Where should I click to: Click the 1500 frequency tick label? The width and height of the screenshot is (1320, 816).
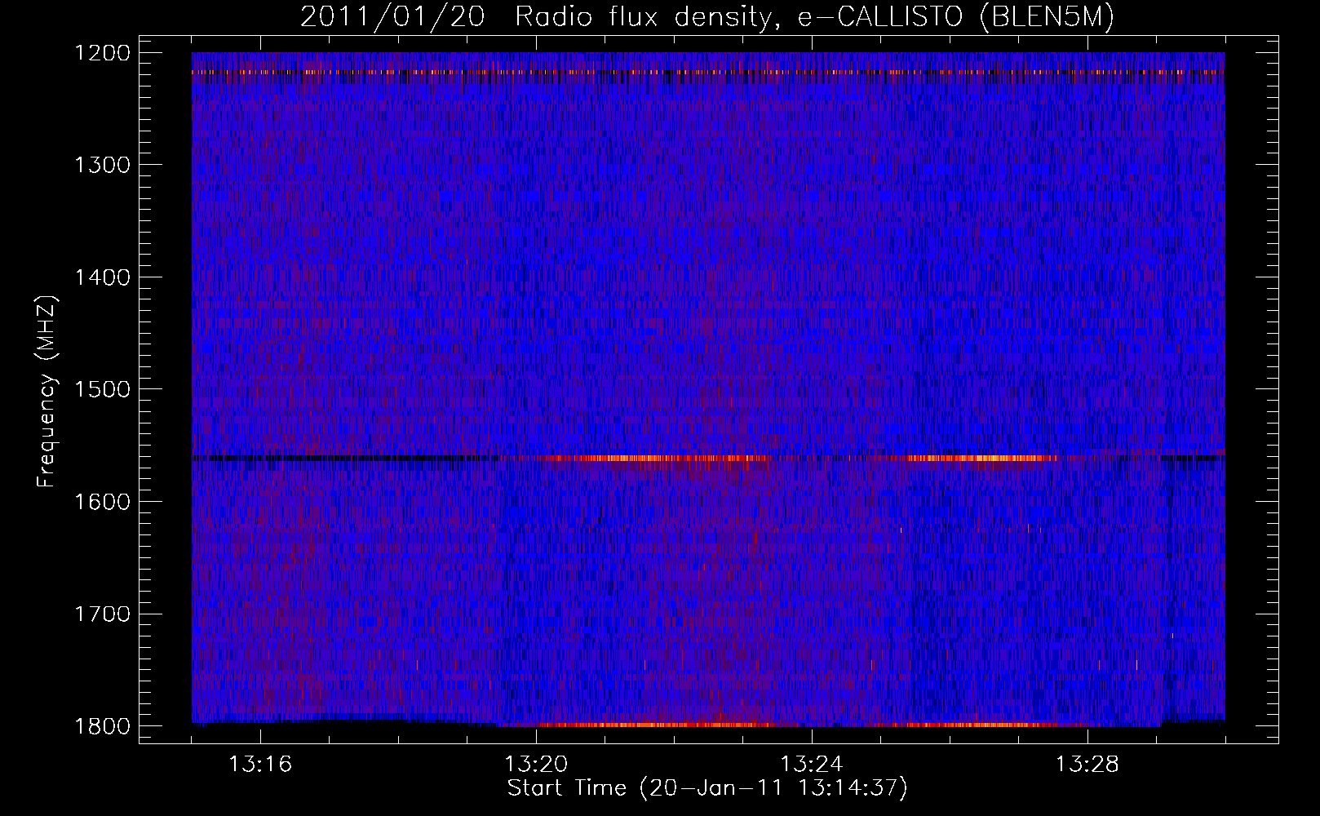[101, 389]
